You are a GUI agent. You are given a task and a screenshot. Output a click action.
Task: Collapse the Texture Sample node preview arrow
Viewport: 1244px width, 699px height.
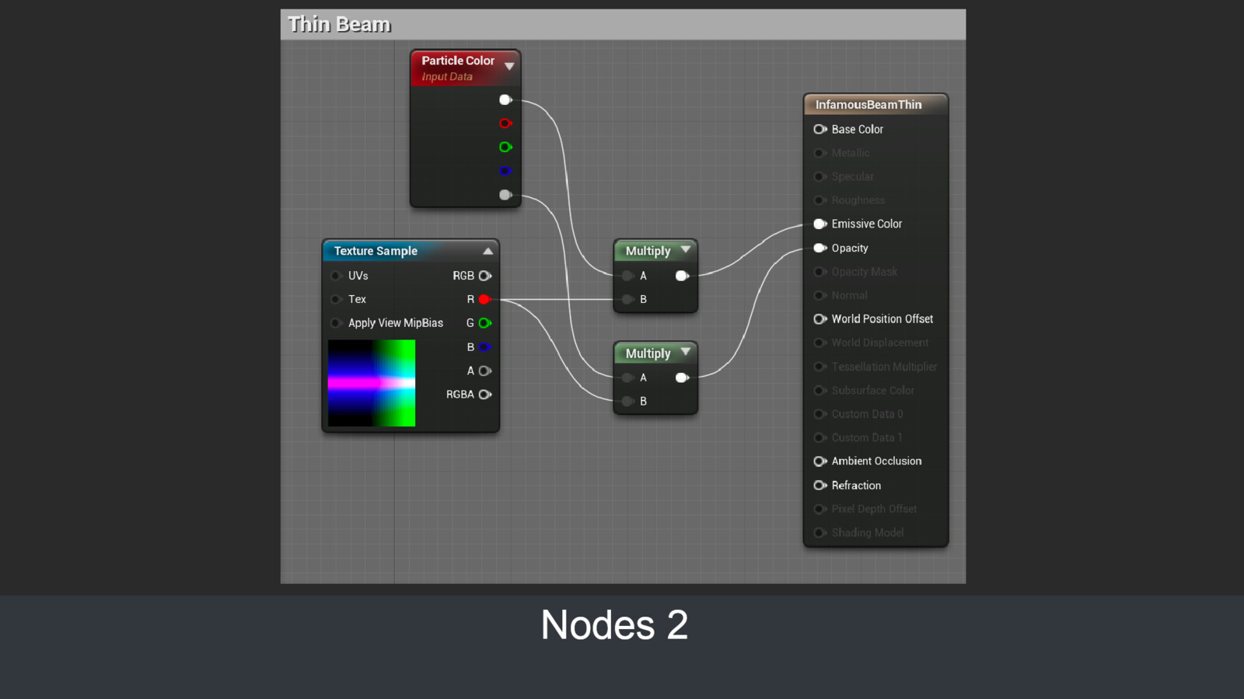coord(487,251)
